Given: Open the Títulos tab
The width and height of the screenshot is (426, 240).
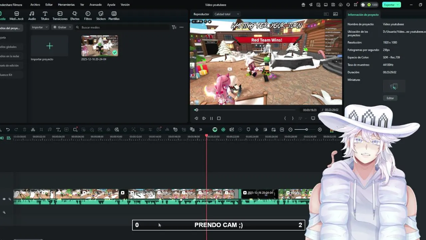Looking at the screenshot, I should point(45,16).
